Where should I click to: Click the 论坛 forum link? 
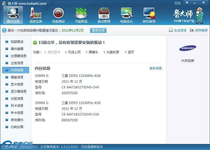point(177,3)
